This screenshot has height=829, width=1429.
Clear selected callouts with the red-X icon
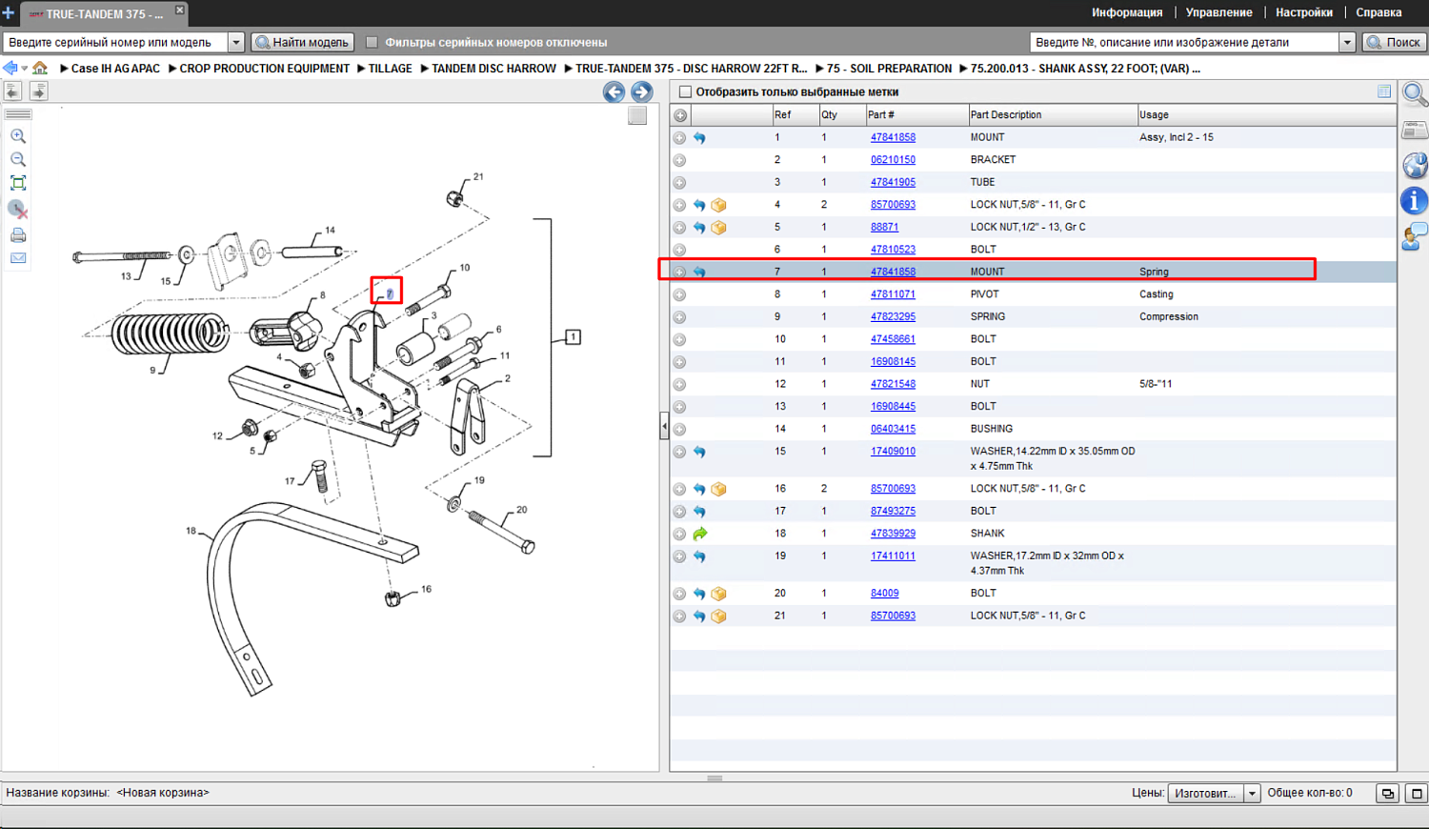tap(18, 209)
